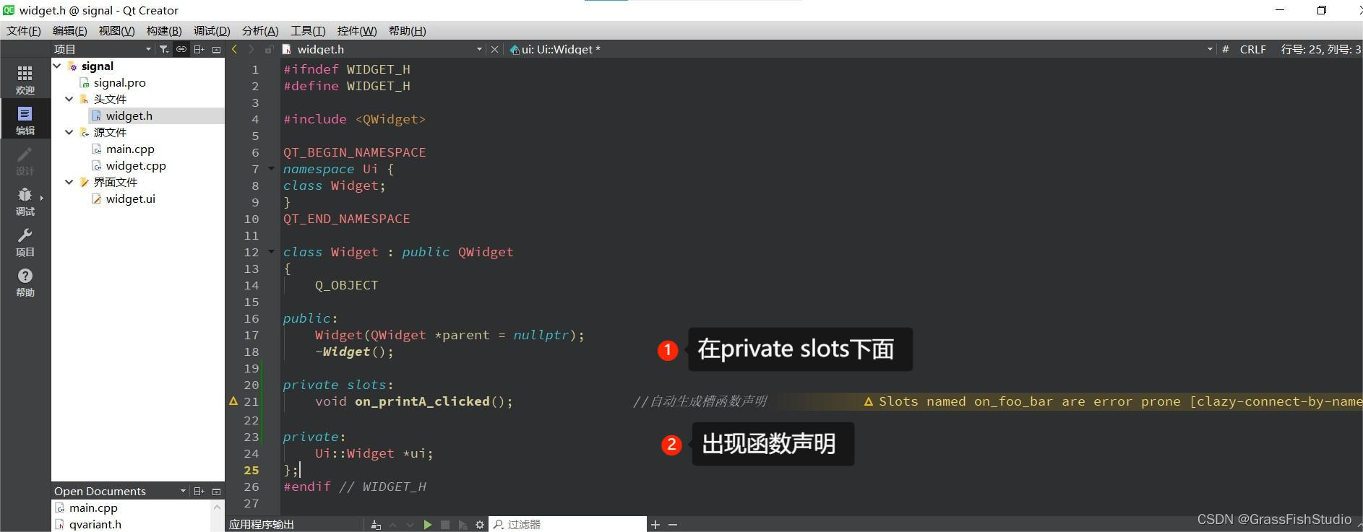Click the filter (过滤器) input field
This screenshot has width=1363, height=532.
[x=568, y=524]
